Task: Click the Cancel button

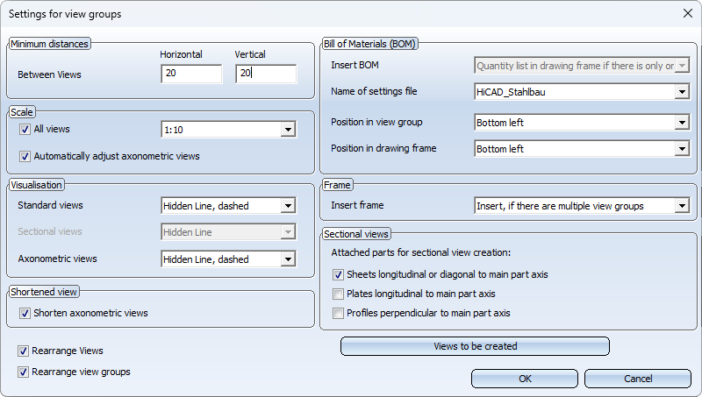Action: click(638, 379)
